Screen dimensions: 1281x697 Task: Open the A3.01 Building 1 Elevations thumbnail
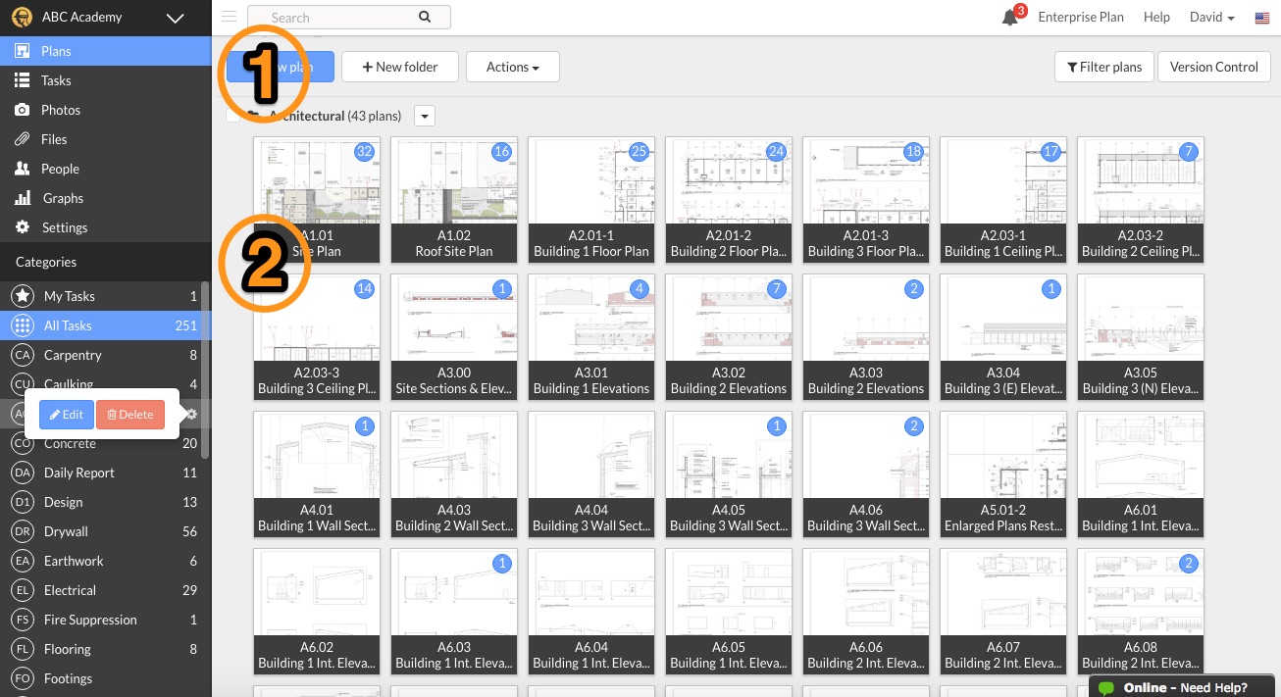(x=591, y=337)
